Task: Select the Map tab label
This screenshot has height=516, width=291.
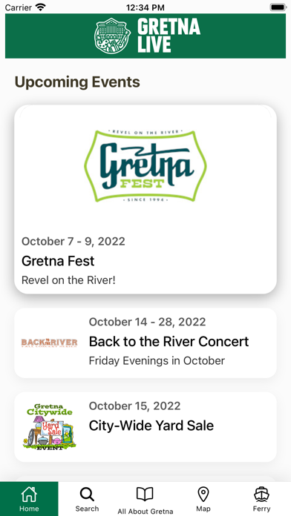Action: [x=203, y=509]
